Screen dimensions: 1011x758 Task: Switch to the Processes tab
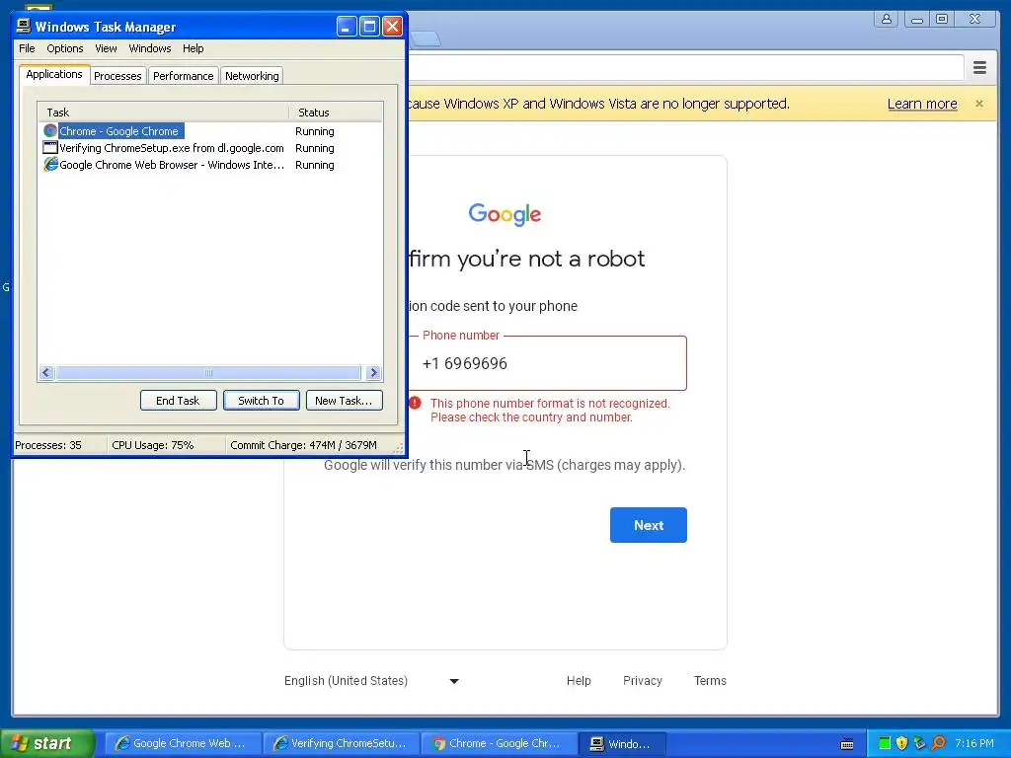click(x=117, y=76)
